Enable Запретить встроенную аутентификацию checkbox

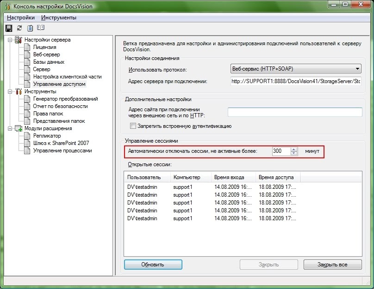(x=133, y=126)
